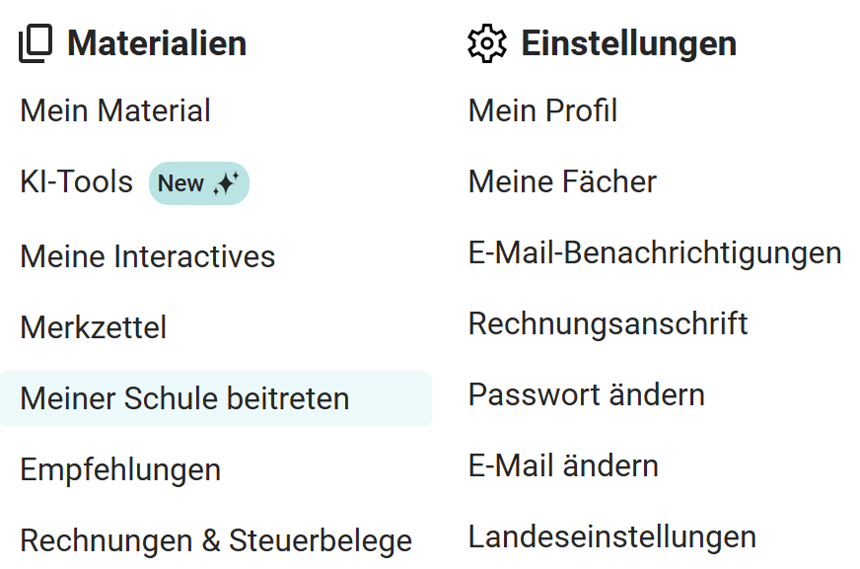Click the Materialien stacked-pages icon
The image size is (860, 569).
point(36,44)
